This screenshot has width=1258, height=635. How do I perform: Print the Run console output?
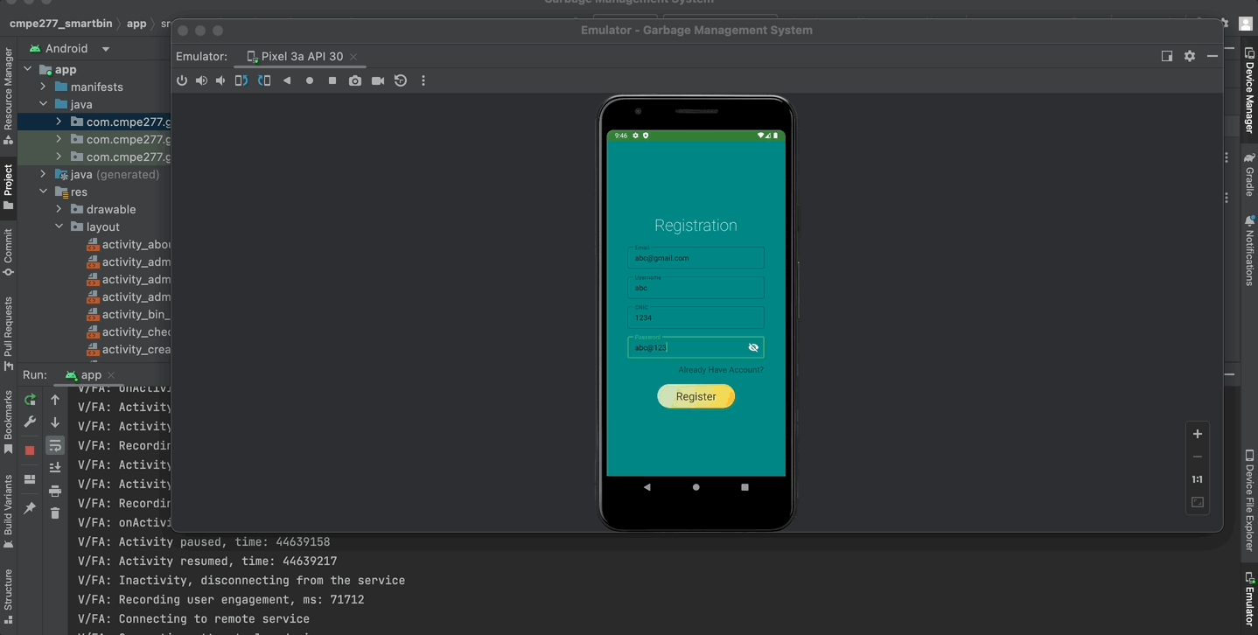point(55,491)
